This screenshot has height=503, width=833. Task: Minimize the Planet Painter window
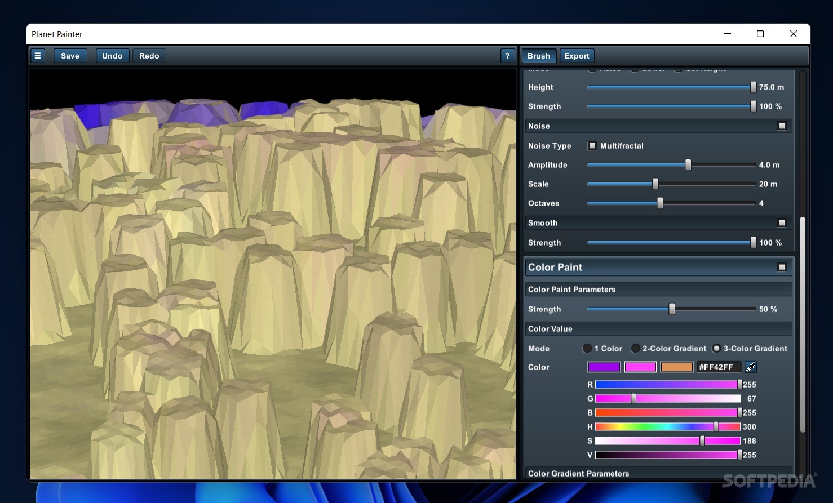point(728,34)
